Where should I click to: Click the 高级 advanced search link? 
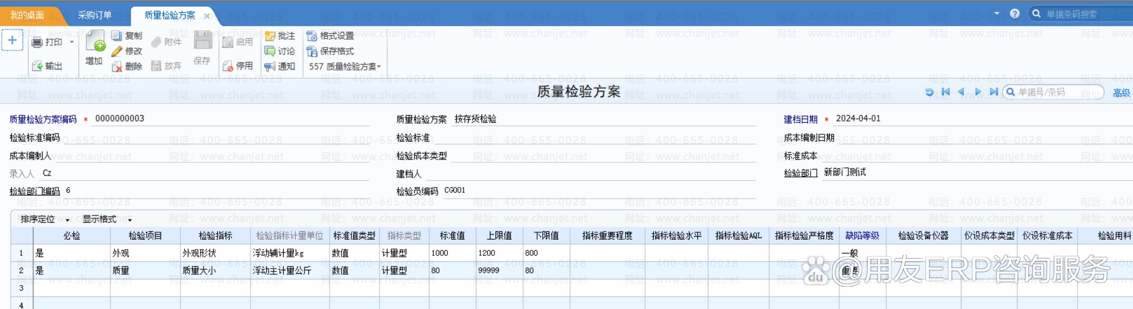pos(1121,93)
